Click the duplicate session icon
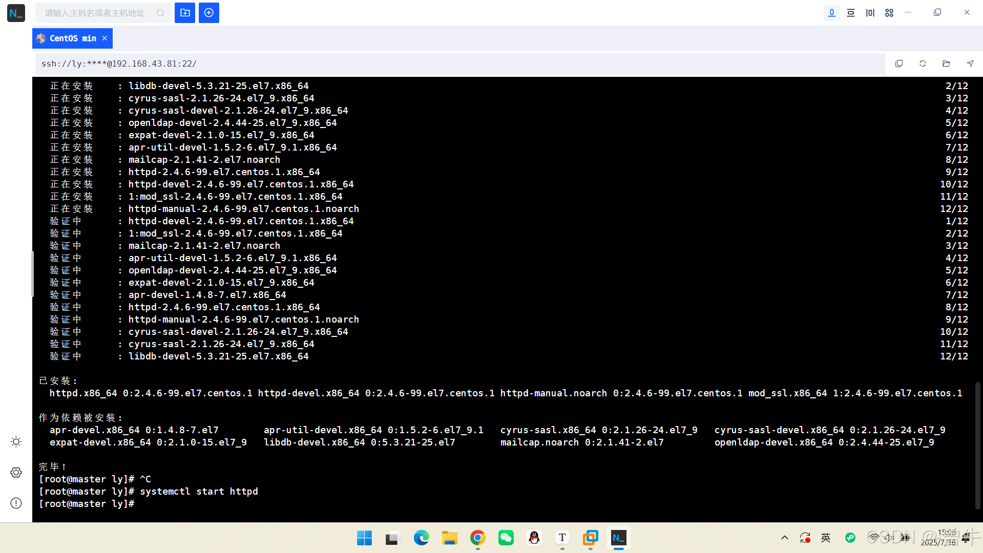This screenshot has height=553, width=983. pyautogui.click(x=899, y=63)
